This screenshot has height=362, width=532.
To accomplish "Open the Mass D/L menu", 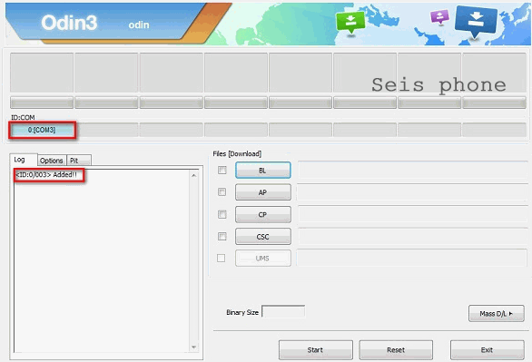I will click(497, 314).
